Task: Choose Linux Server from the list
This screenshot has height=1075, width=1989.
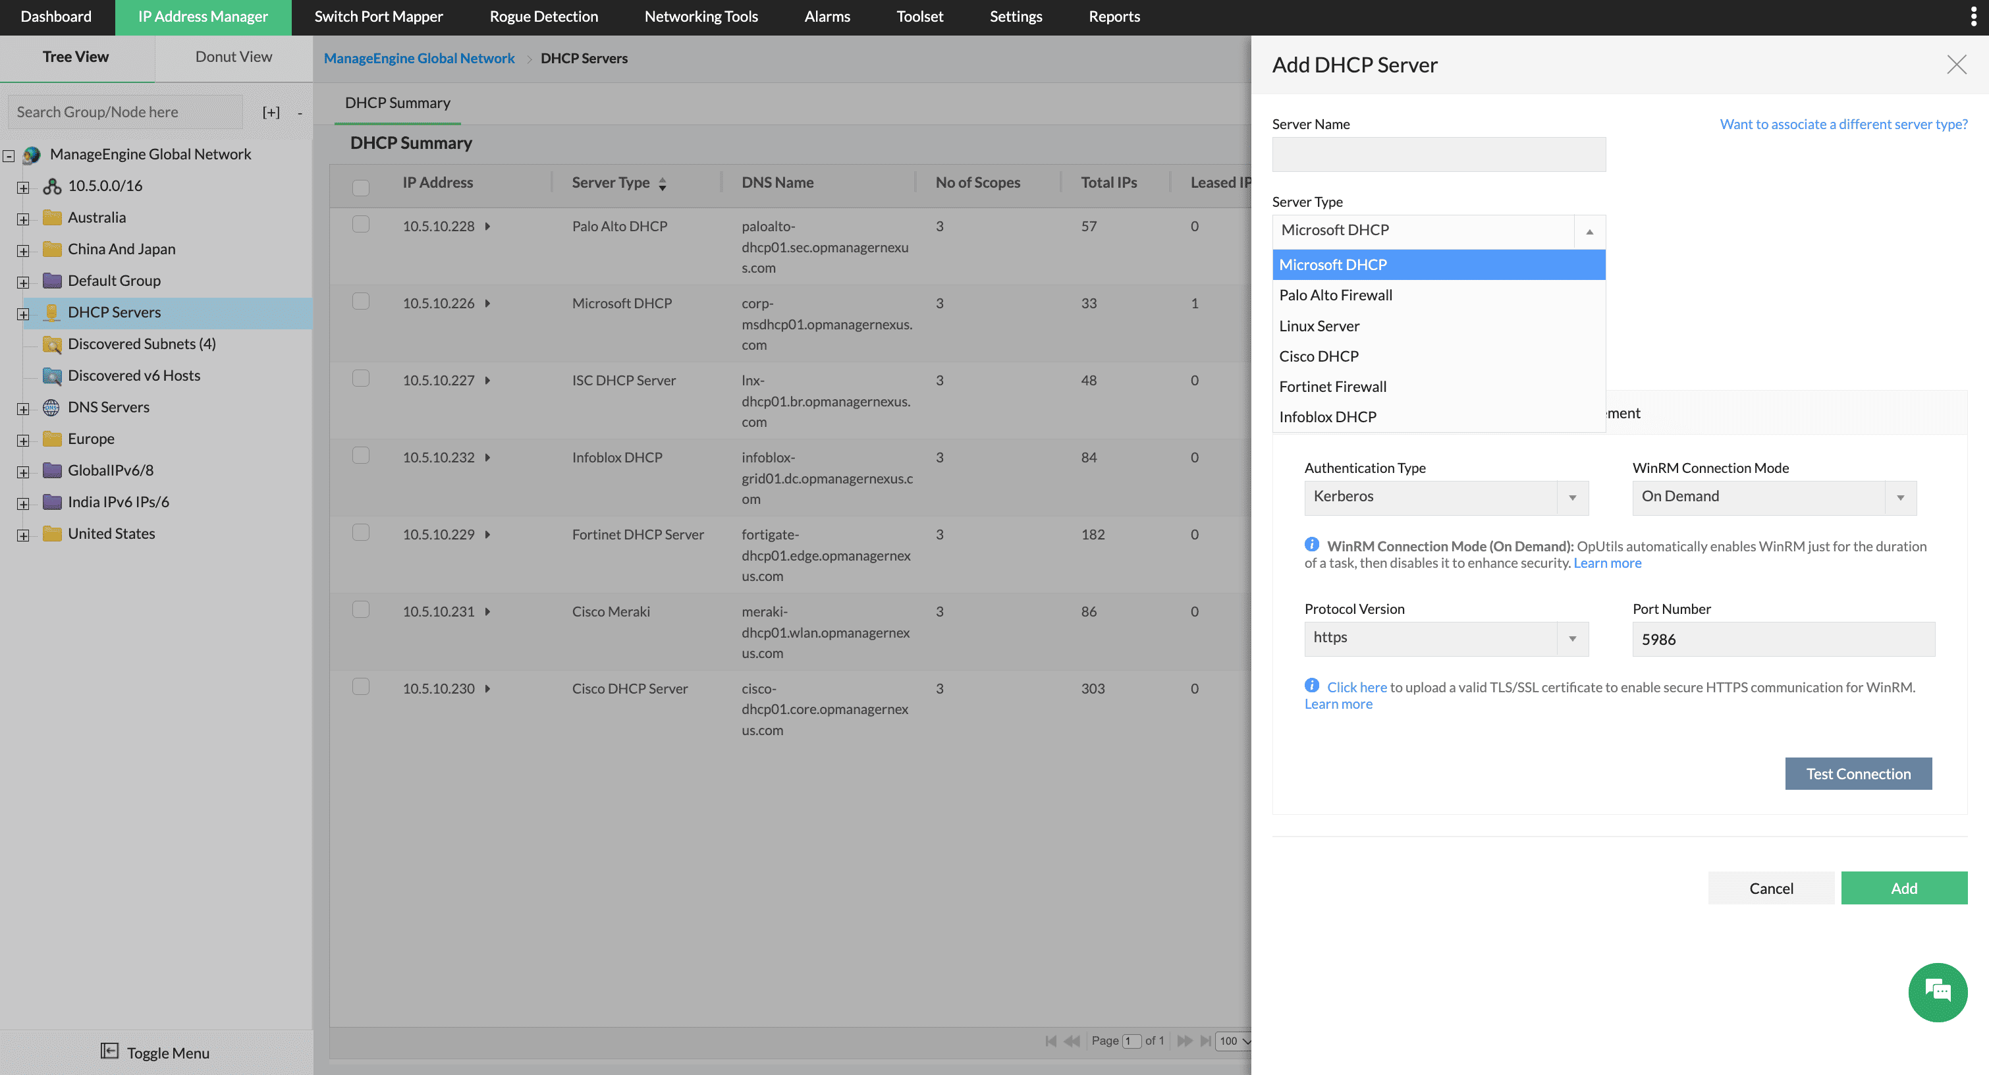Action: tap(1438, 326)
